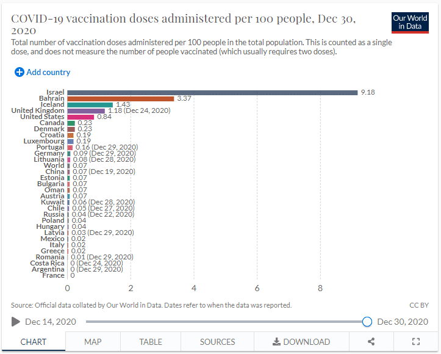This screenshot has width=441, height=354.
Task: Click the Our World in Data logo
Action: (410, 23)
